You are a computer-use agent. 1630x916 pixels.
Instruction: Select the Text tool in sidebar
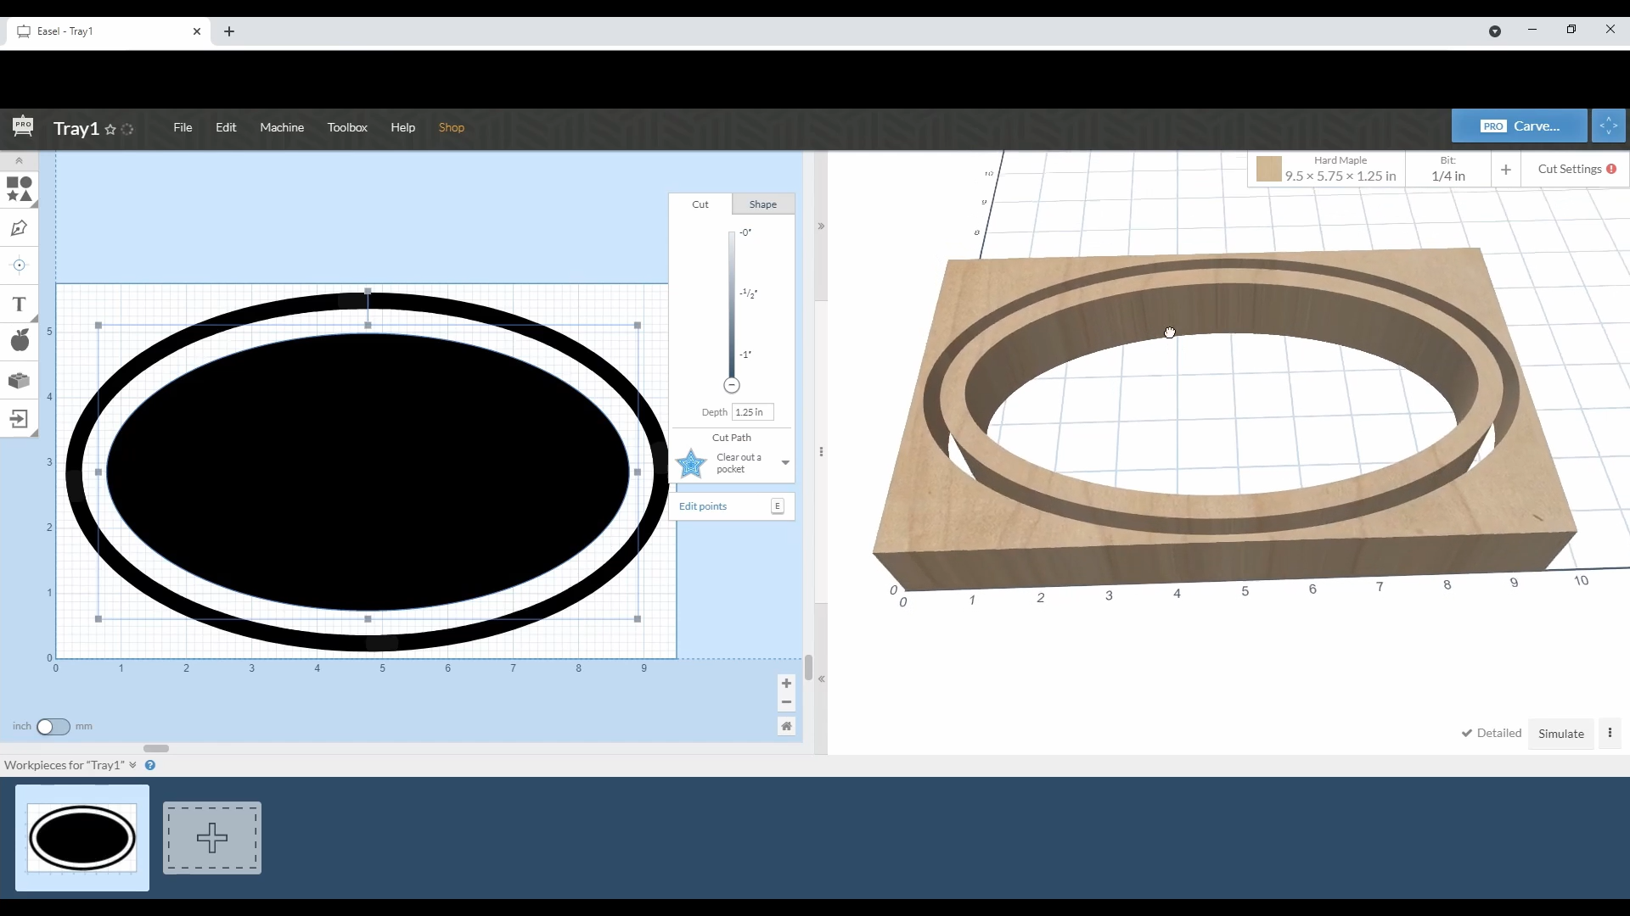click(19, 303)
